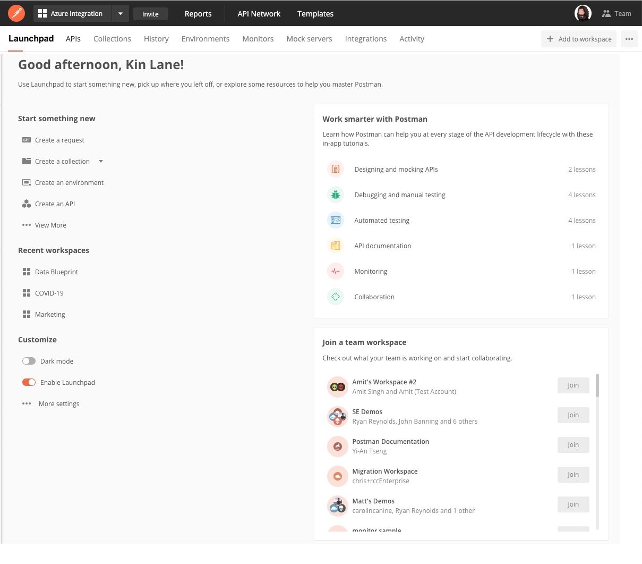Click the grid icon beside COVID-19
The width and height of the screenshot is (642, 564).
pyautogui.click(x=27, y=293)
